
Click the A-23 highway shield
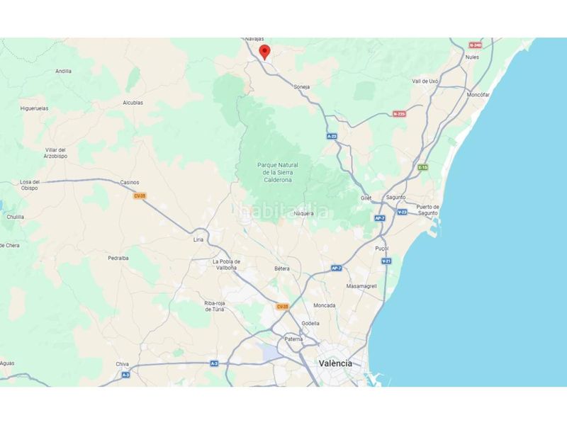click(x=332, y=136)
